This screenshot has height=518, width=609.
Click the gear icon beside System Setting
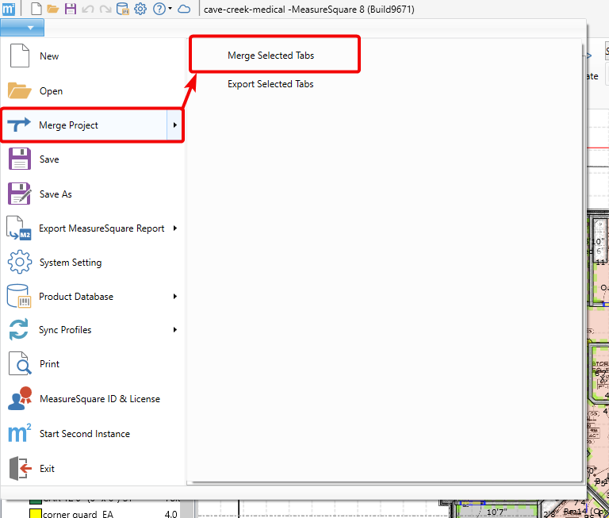coord(19,262)
